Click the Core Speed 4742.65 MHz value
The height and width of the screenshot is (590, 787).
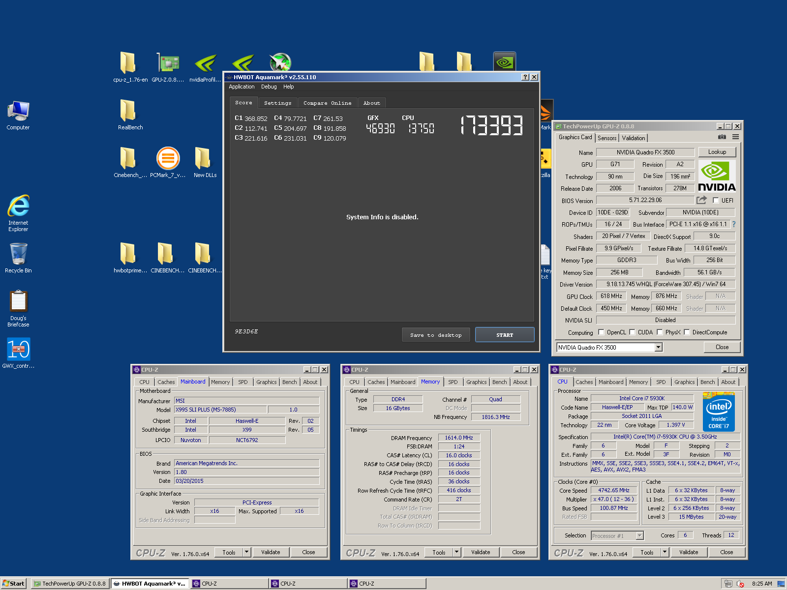[613, 490]
